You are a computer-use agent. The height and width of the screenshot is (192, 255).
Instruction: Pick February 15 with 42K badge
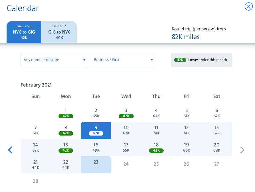66,147
